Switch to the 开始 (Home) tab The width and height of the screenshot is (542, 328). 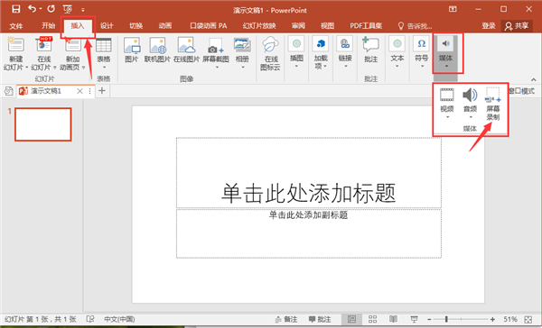tap(48, 25)
